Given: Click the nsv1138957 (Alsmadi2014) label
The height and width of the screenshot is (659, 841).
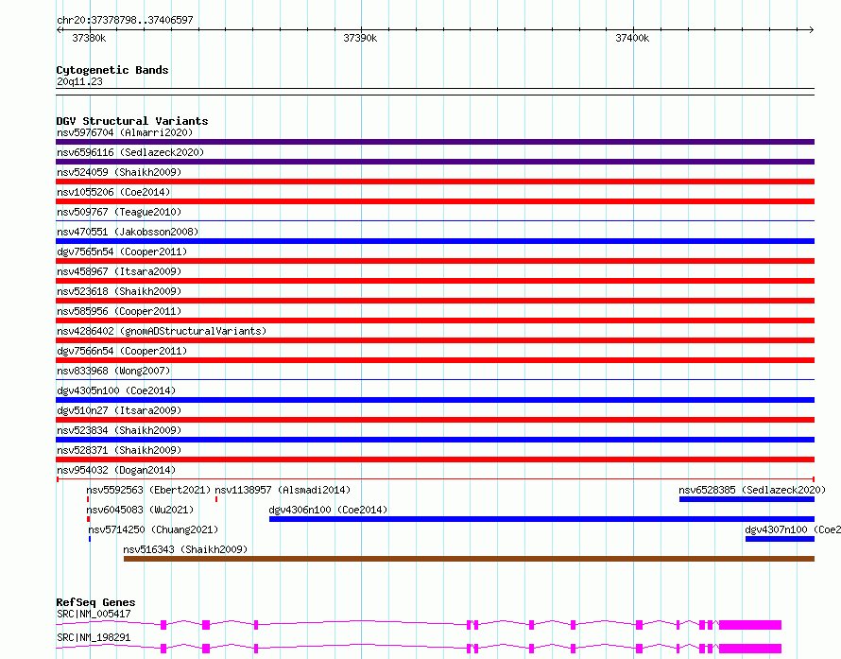Looking at the screenshot, I should (283, 490).
